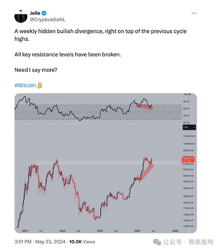This screenshot has height=251, width=221.
Task: Click the 2024 label on time axis
Action: (x=137, y=231)
